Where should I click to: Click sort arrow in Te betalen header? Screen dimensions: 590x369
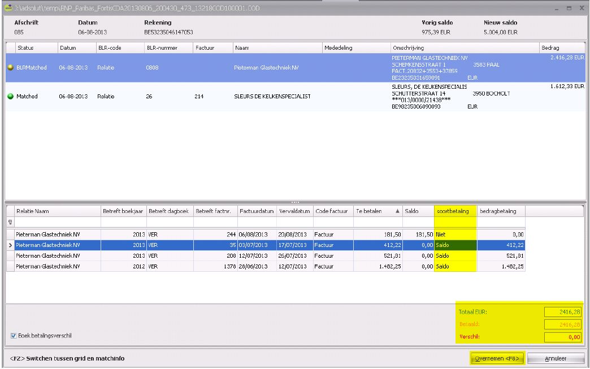(397, 211)
